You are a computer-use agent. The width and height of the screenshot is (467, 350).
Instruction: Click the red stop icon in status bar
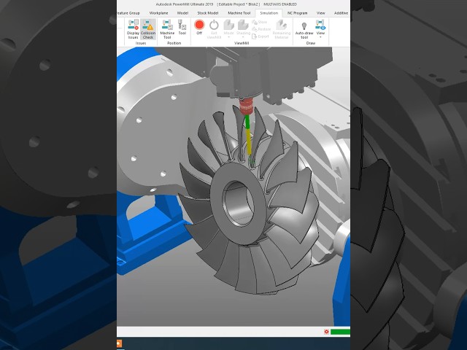click(x=326, y=332)
